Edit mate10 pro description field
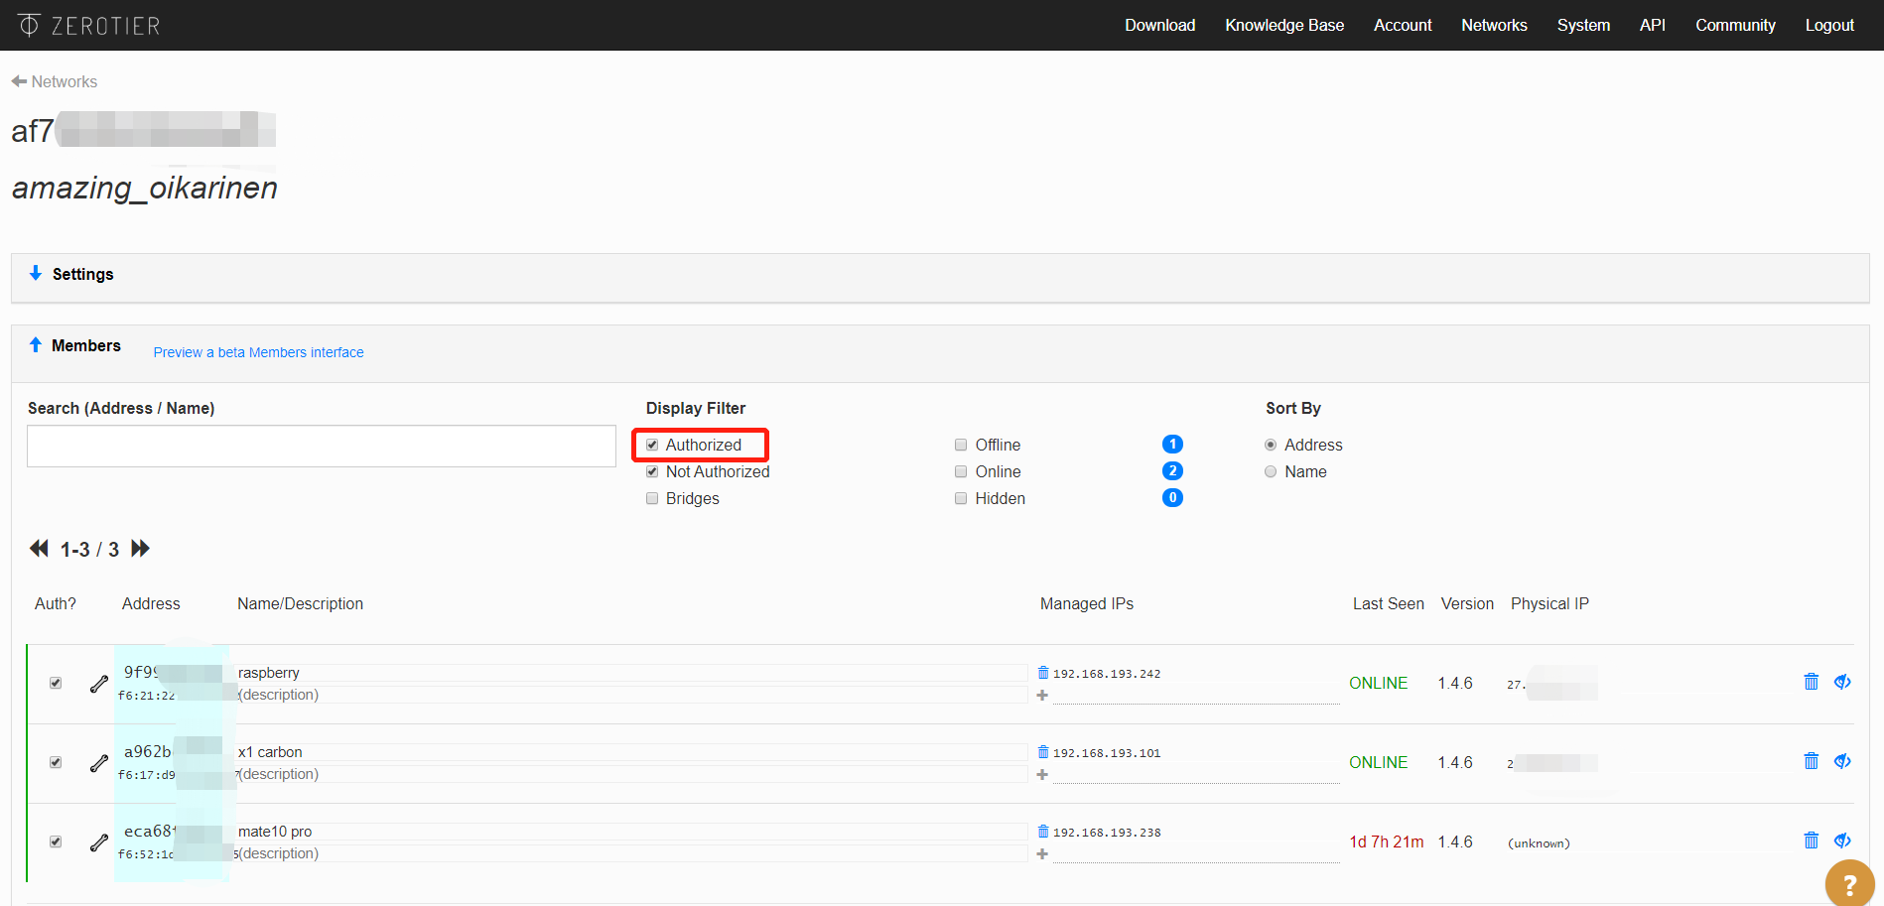This screenshot has width=1884, height=906. pos(631,853)
